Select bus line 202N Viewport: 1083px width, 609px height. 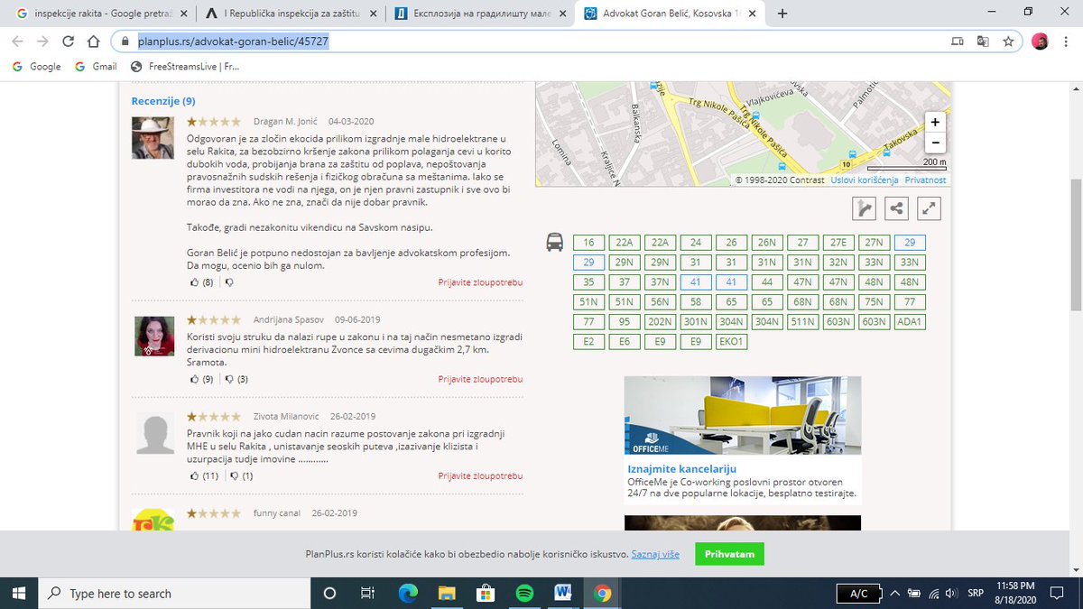[660, 322]
